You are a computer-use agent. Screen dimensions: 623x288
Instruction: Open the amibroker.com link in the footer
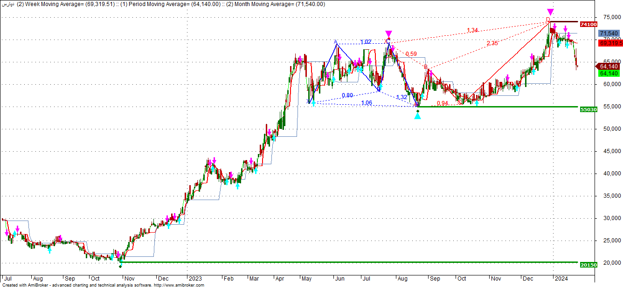point(179,285)
